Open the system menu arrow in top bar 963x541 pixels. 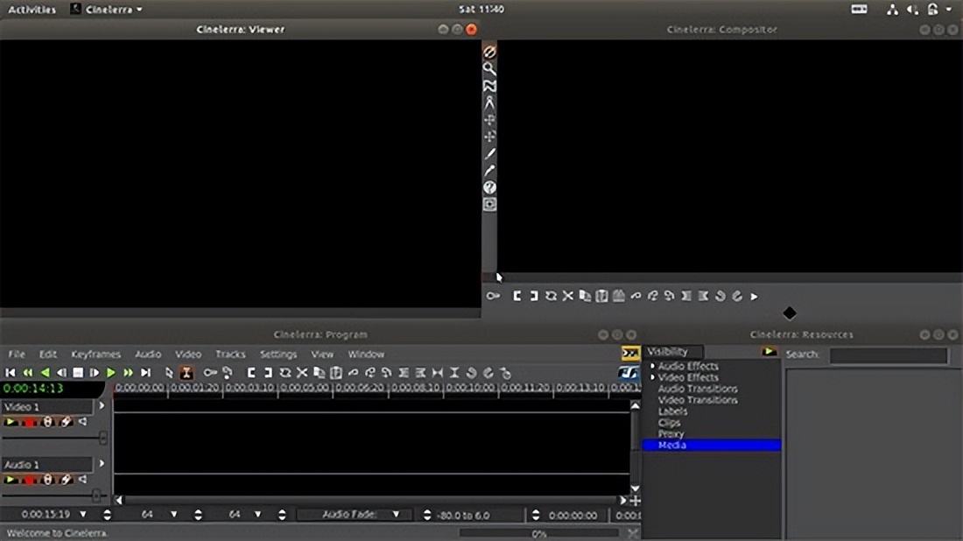pyautogui.click(x=949, y=10)
